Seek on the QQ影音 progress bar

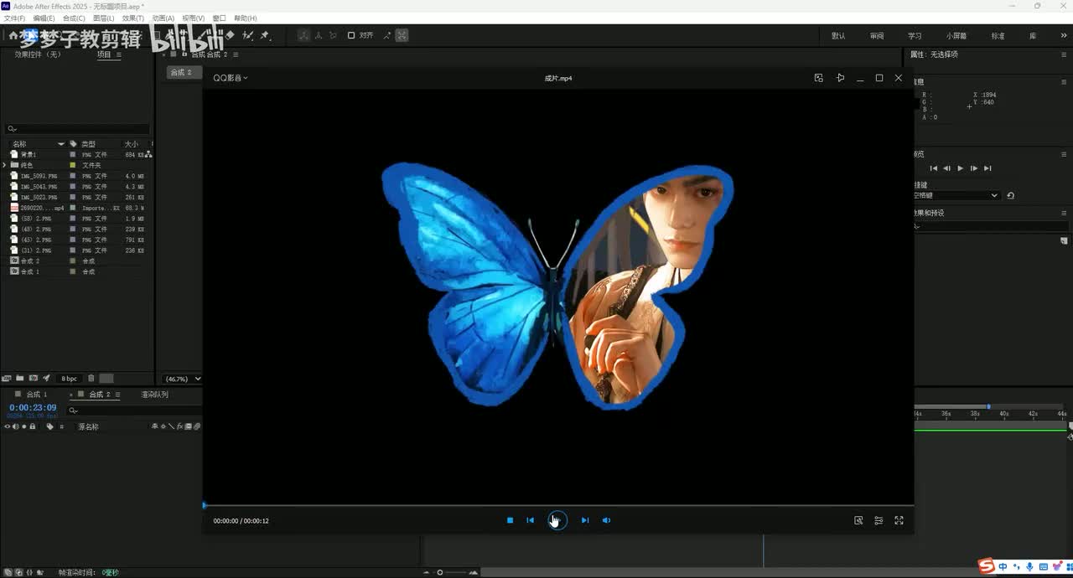coord(558,505)
